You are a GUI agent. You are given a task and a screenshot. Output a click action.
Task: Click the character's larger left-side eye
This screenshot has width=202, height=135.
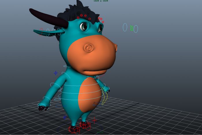point(84,26)
